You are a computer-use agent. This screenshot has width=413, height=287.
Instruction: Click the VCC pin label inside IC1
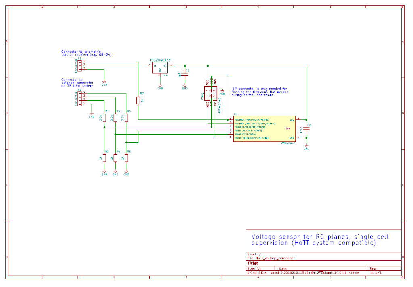pos(292,120)
